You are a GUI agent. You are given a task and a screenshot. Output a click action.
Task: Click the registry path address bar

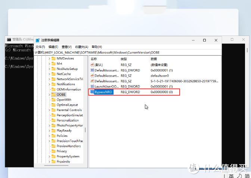(128, 53)
